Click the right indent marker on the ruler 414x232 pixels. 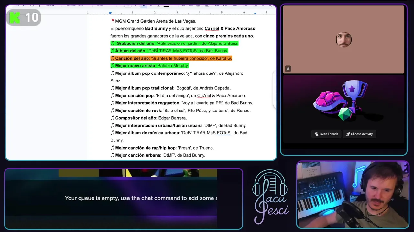coord(255,13)
